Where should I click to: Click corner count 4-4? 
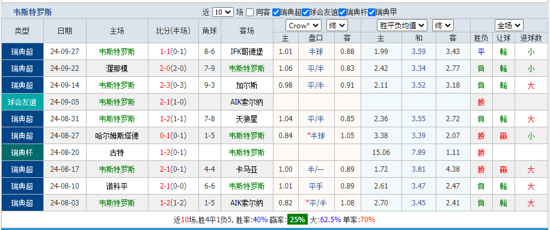(x=210, y=169)
